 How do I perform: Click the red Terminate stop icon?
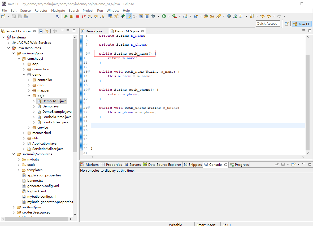coord(78,16)
